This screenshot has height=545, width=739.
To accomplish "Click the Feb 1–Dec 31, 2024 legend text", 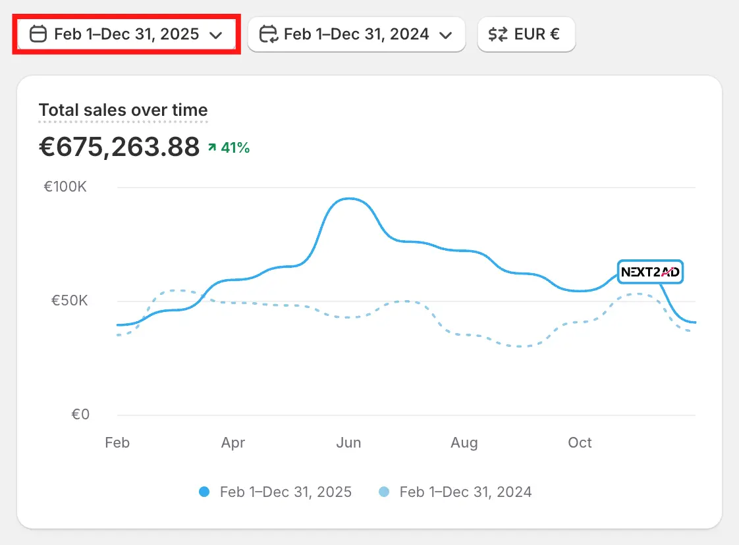I will click(466, 492).
